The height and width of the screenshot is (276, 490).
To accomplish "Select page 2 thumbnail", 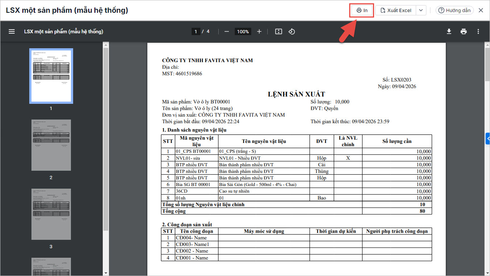I will click(51, 145).
